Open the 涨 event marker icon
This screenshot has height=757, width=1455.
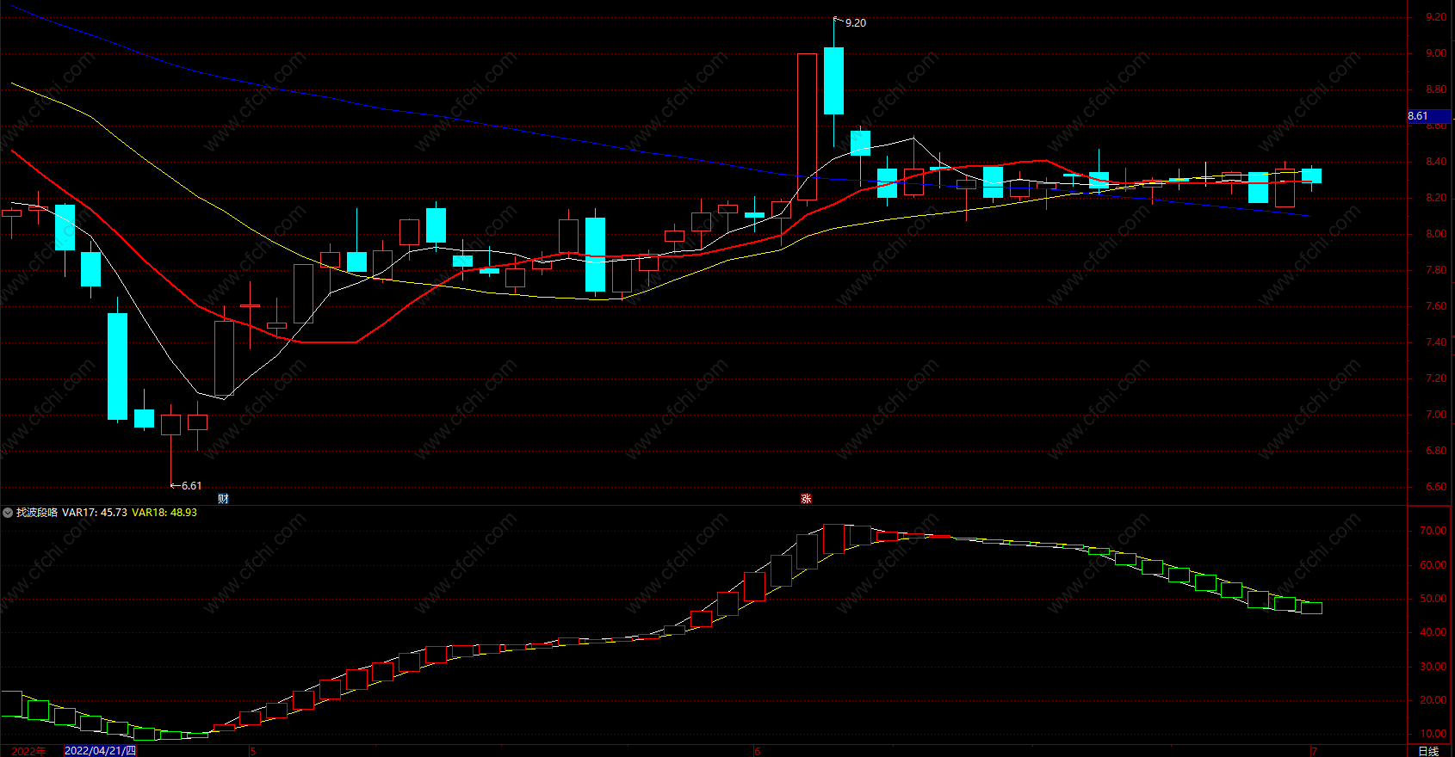click(807, 499)
